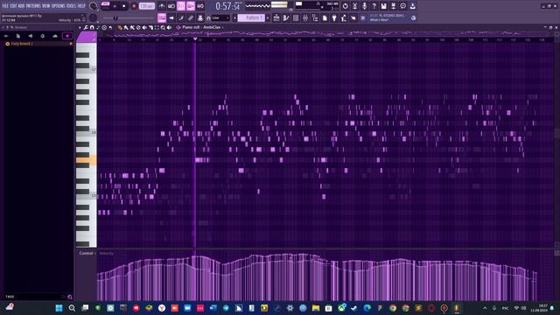
Task: Switch to the browser sounds speaker tab
Action: tap(31, 36)
